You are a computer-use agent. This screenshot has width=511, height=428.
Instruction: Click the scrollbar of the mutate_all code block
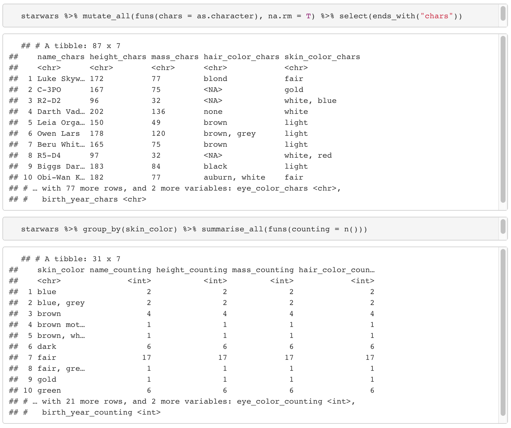tap(503, 14)
